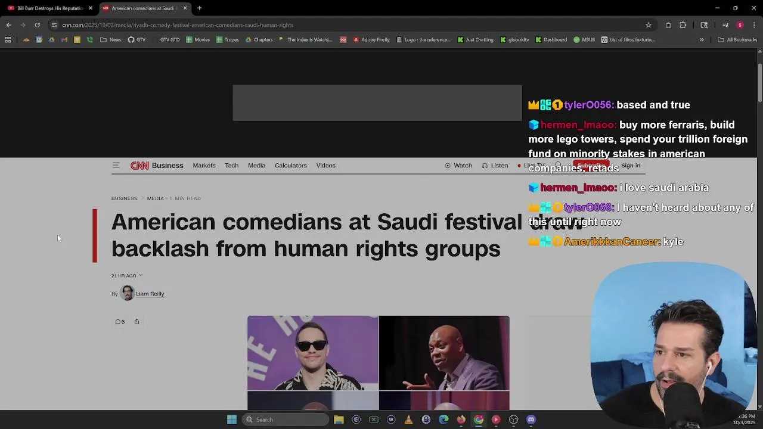The image size is (763, 429).
Task: Open the Tech nav item
Action: 232,166
